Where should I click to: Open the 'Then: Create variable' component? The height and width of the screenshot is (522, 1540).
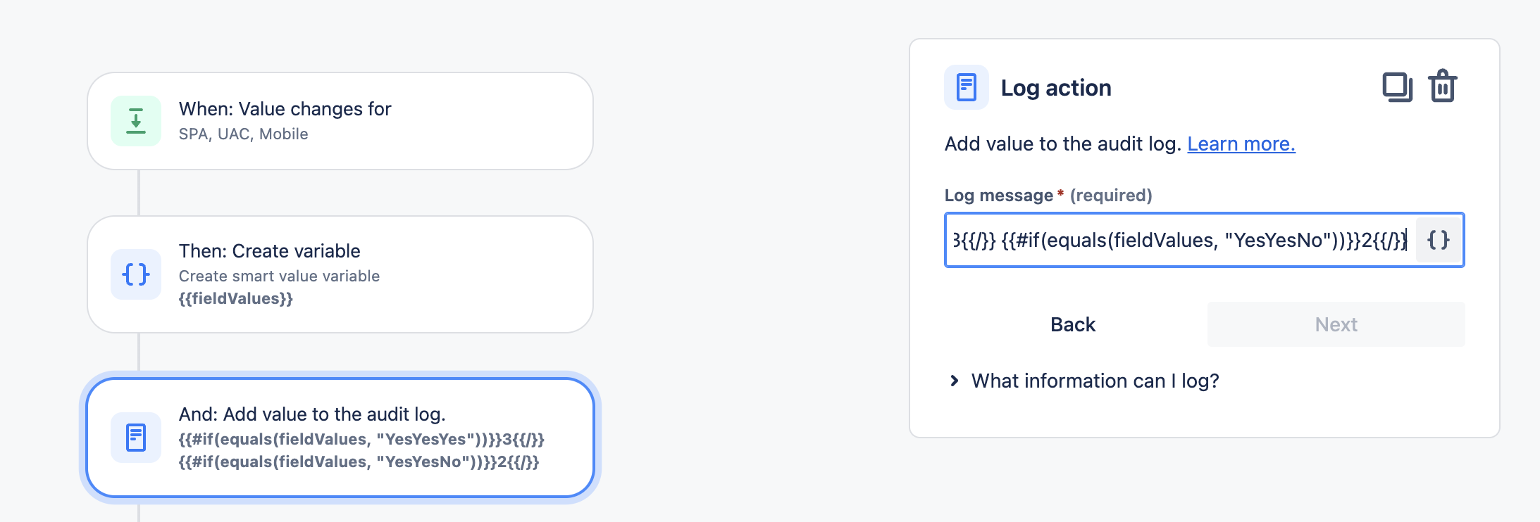point(340,274)
